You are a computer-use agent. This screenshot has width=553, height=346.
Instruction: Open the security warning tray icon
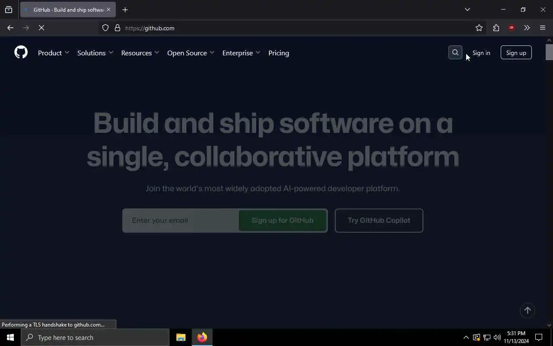point(477,337)
